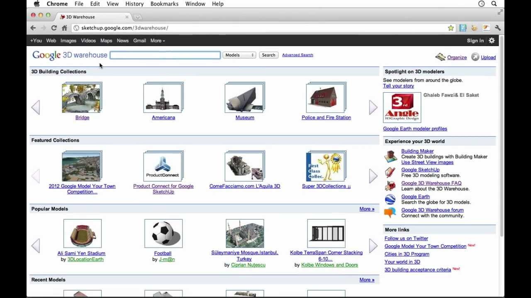Open the Bookmarks menu
Image resolution: width=531 pixels, height=298 pixels.
point(164,4)
